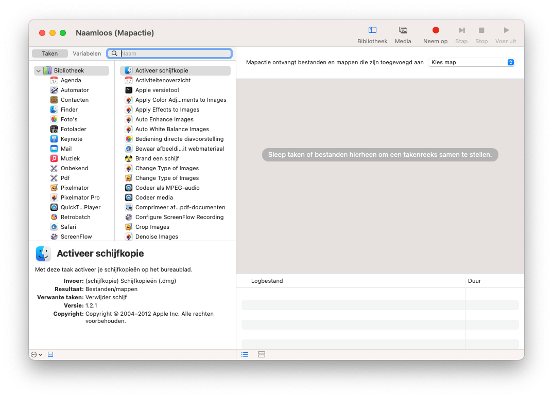Click the red Neem op record button
This screenshot has width=553, height=398.
coord(435,35)
